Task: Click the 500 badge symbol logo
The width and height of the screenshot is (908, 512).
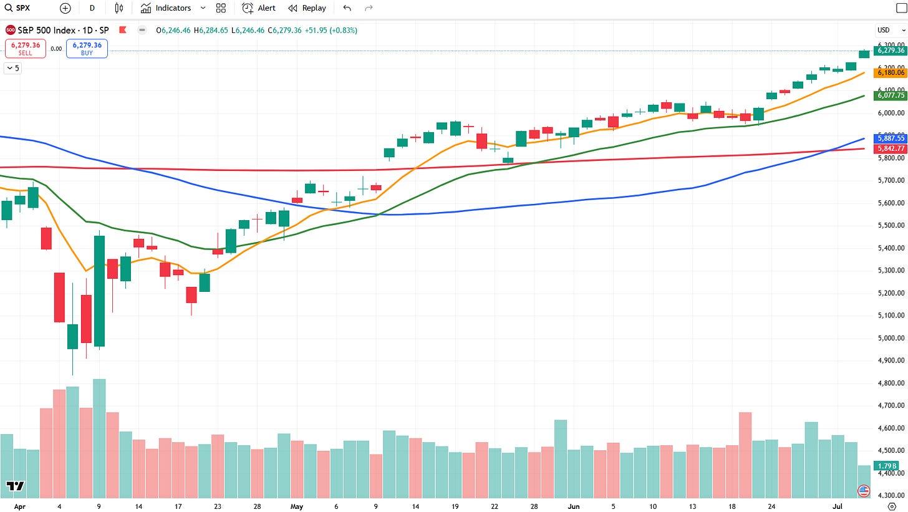Action: [x=10, y=30]
